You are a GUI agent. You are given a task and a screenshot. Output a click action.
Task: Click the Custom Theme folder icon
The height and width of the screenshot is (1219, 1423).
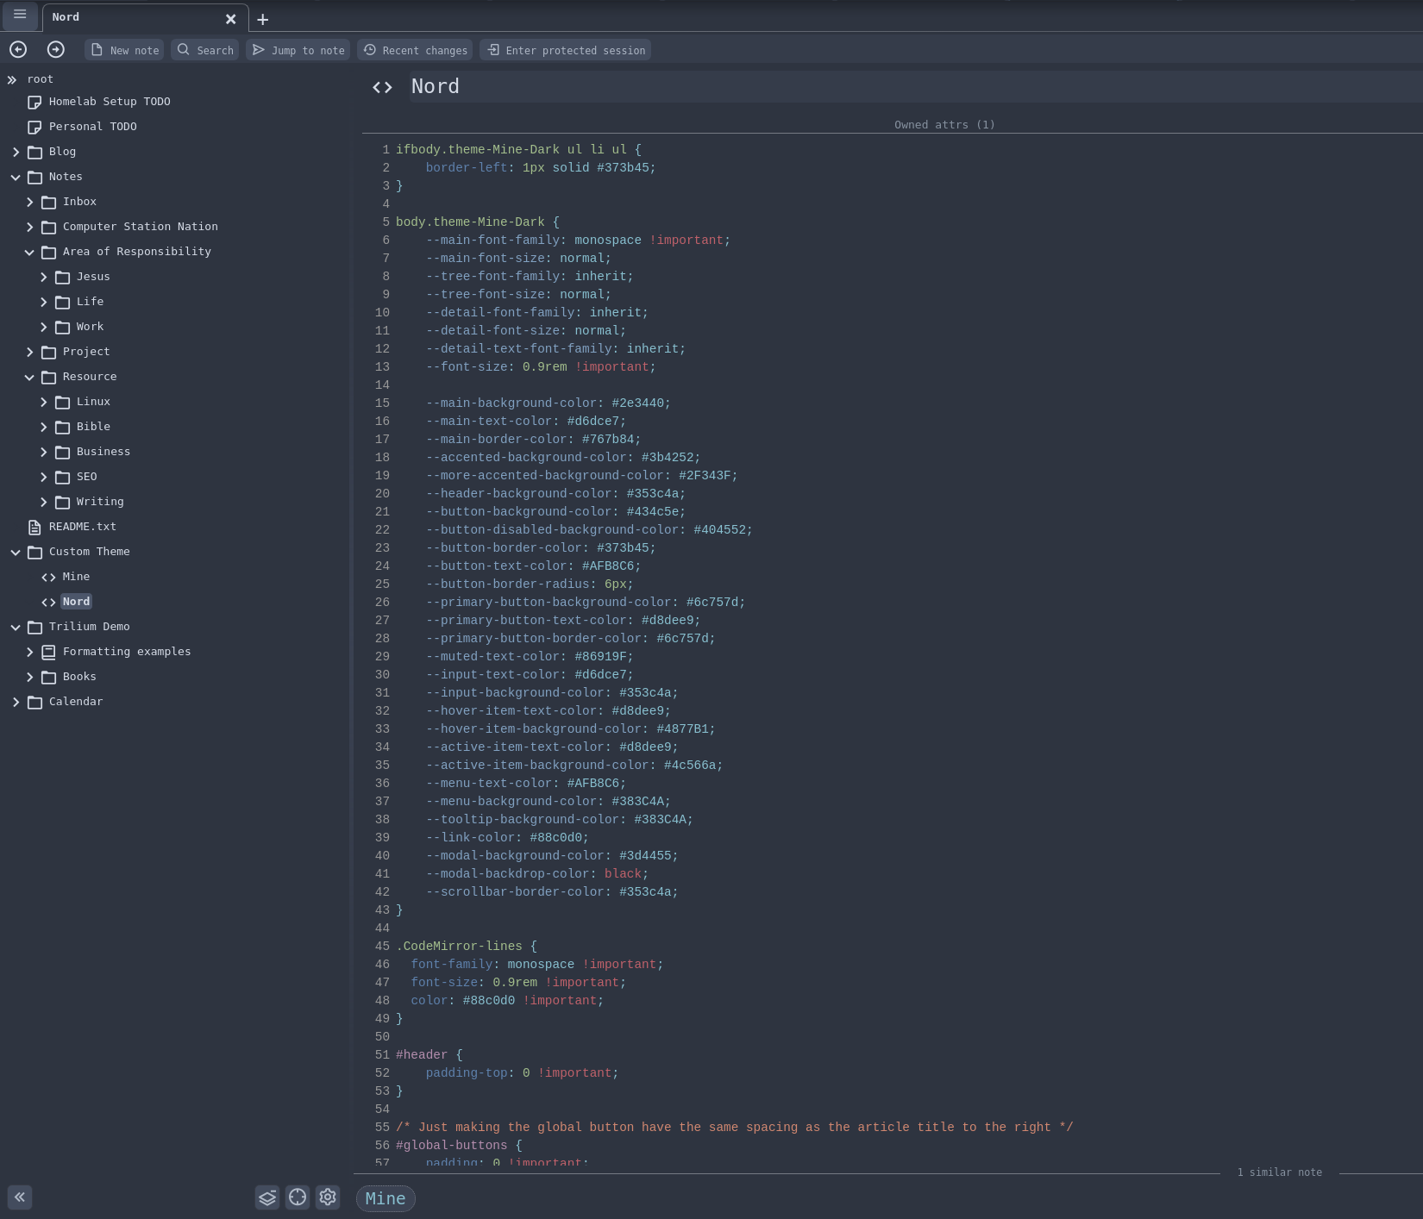(34, 552)
